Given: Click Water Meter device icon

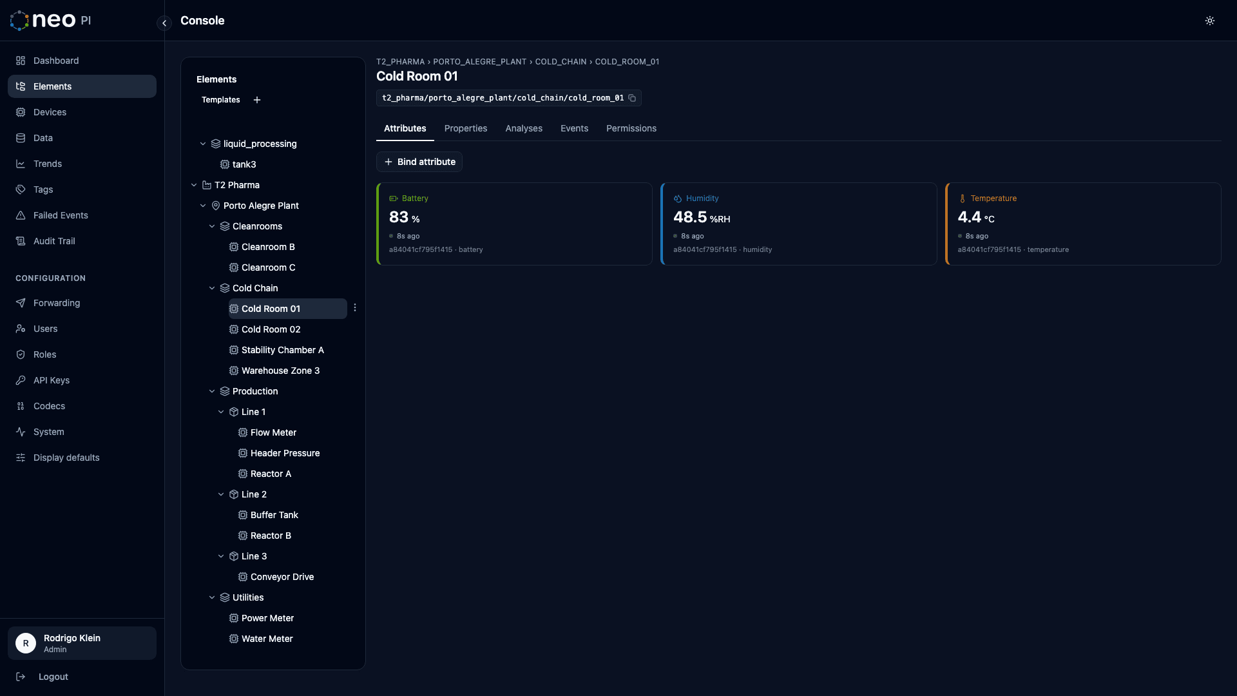Looking at the screenshot, I should [234, 639].
